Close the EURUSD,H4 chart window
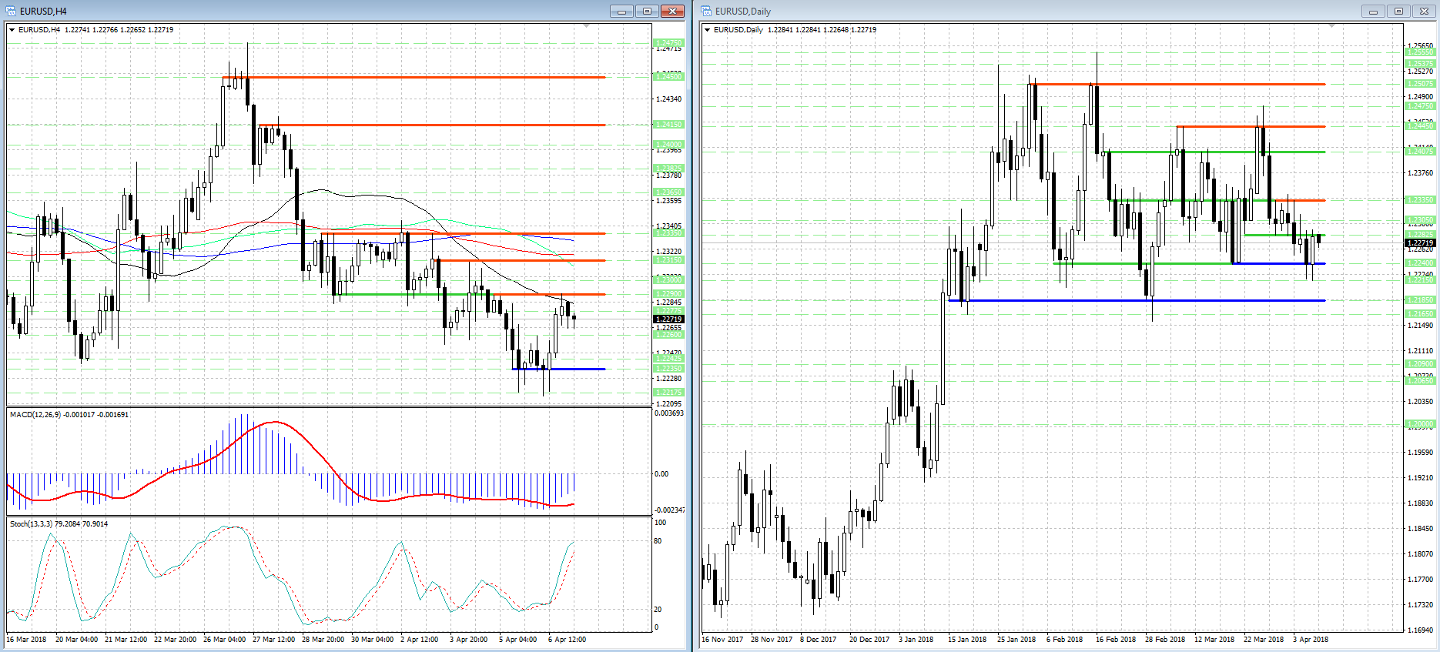1440x652 pixels. tap(672, 11)
